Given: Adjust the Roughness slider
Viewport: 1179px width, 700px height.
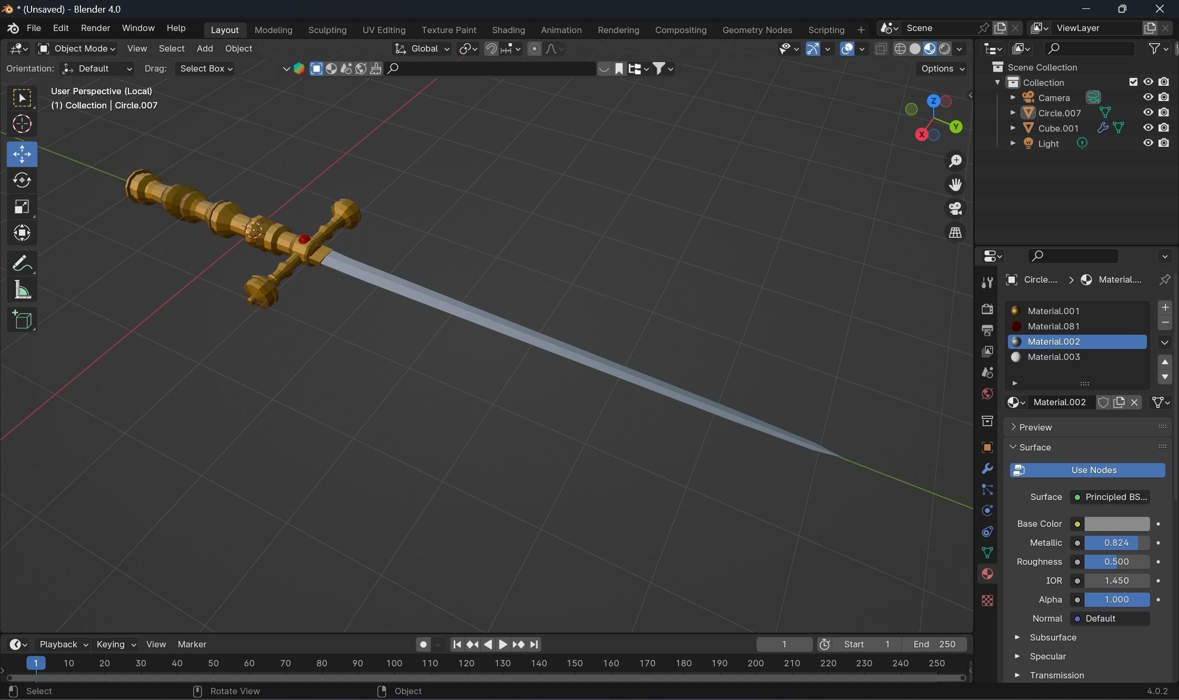Looking at the screenshot, I should click(1117, 562).
